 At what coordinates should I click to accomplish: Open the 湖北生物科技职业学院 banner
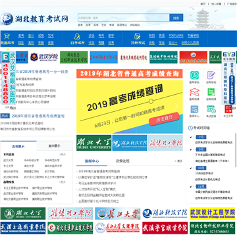click(213, 228)
